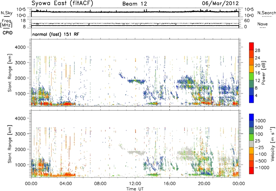
Task: Select the "N.Sky" legend label
Action: pos(7,13)
